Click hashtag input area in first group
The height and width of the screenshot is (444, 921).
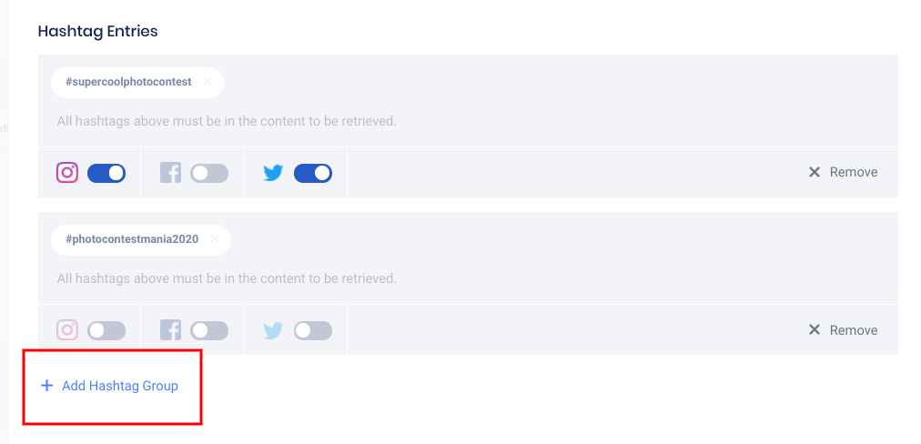pos(546,84)
